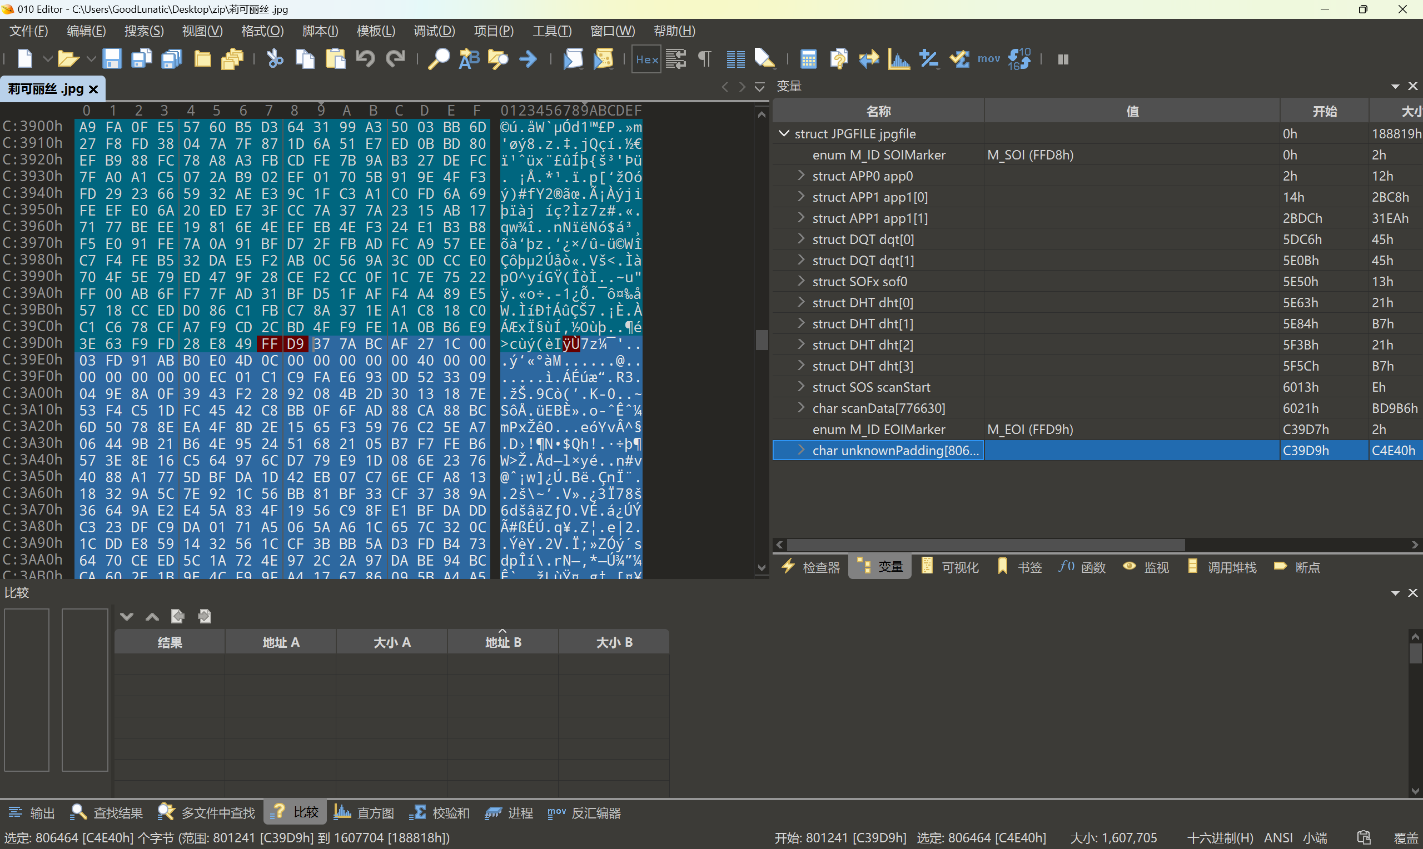Paste using the clipboard icon
Viewport: 1423px width, 849px height.
point(335,58)
